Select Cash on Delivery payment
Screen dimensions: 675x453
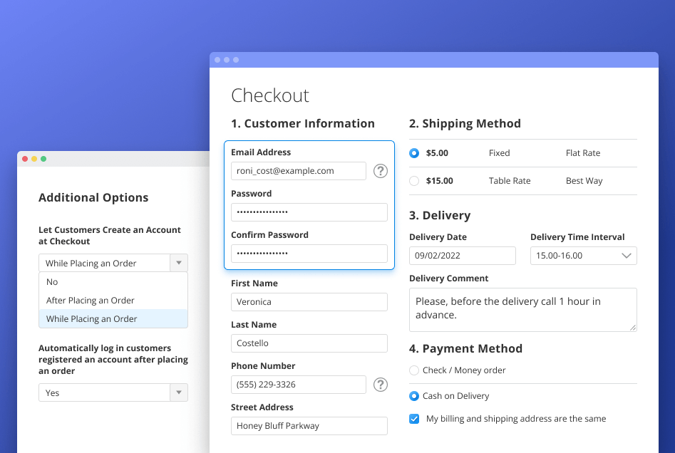414,396
